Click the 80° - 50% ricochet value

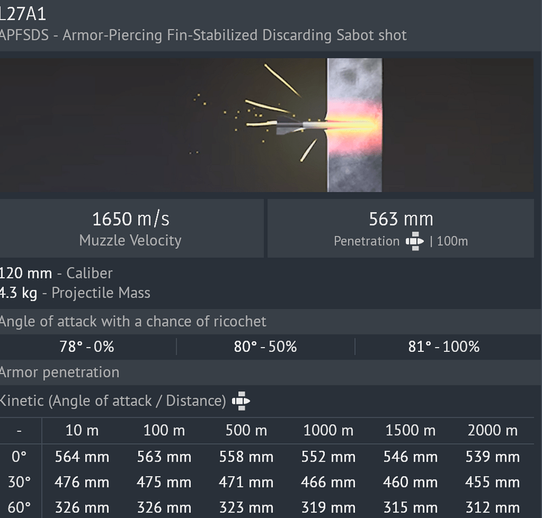click(x=265, y=346)
